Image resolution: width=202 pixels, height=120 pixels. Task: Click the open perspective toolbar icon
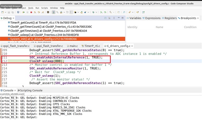click(x=143, y=12)
